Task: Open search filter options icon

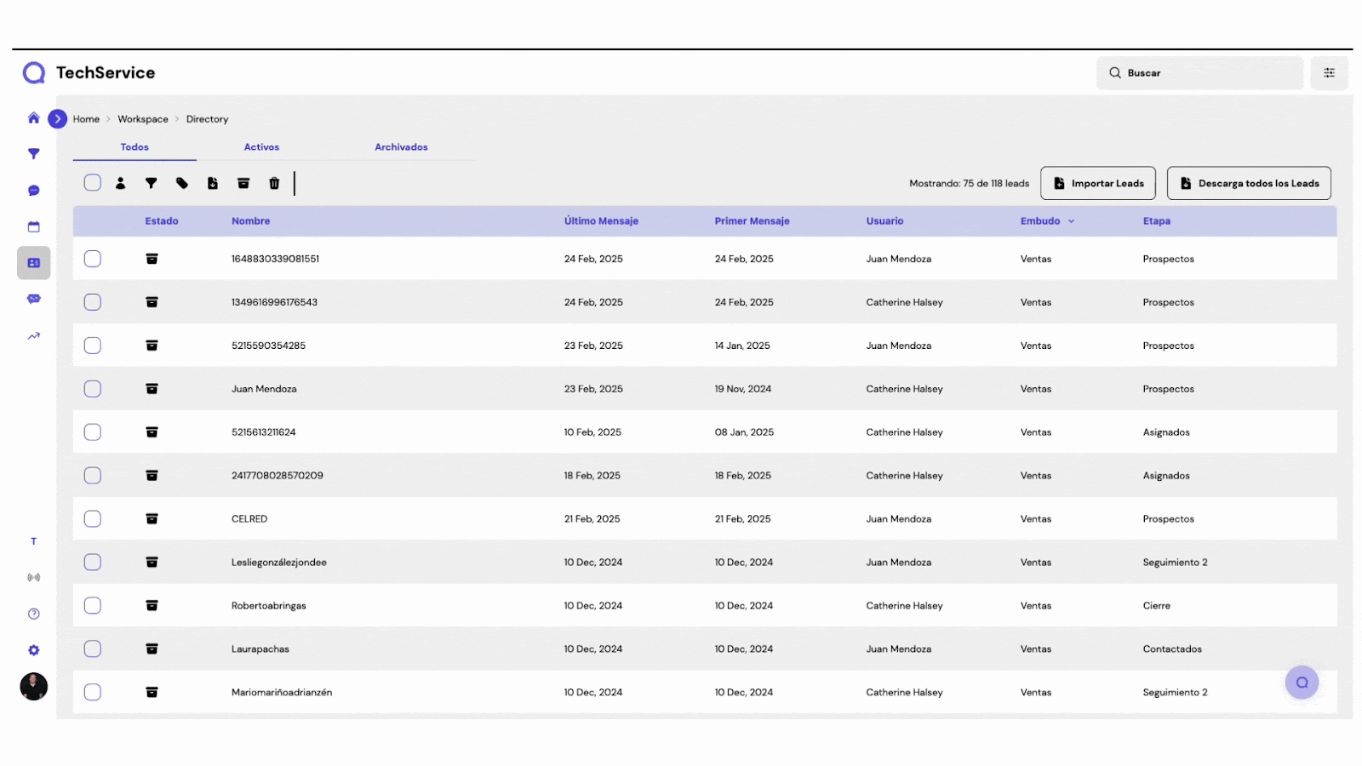Action: click(1329, 73)
